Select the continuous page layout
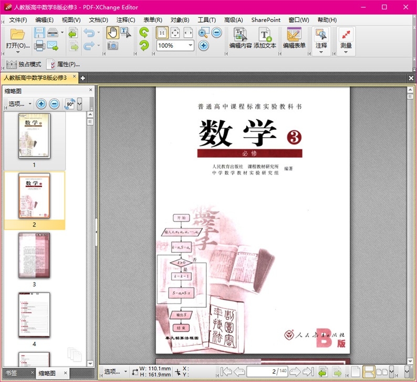The height and width of the screenshot is (382, 417). (369, 371)
